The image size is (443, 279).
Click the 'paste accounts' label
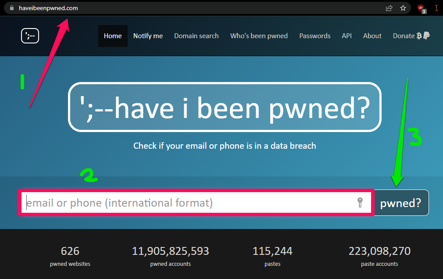[x=379, y=264]
